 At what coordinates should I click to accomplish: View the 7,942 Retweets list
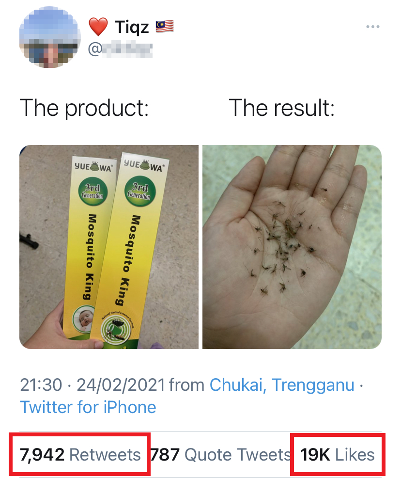point(80,454)
